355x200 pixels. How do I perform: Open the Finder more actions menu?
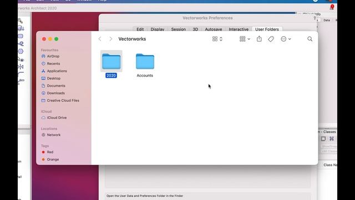pos(286,39)
